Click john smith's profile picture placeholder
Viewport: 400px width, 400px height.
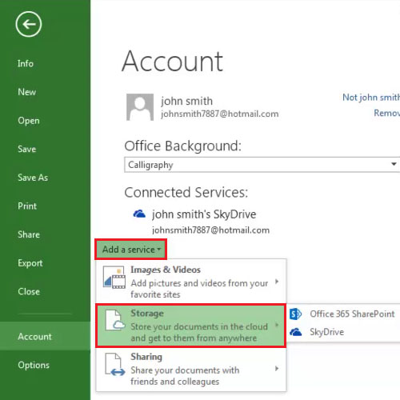pyautogui.click(x=140, y=107)
